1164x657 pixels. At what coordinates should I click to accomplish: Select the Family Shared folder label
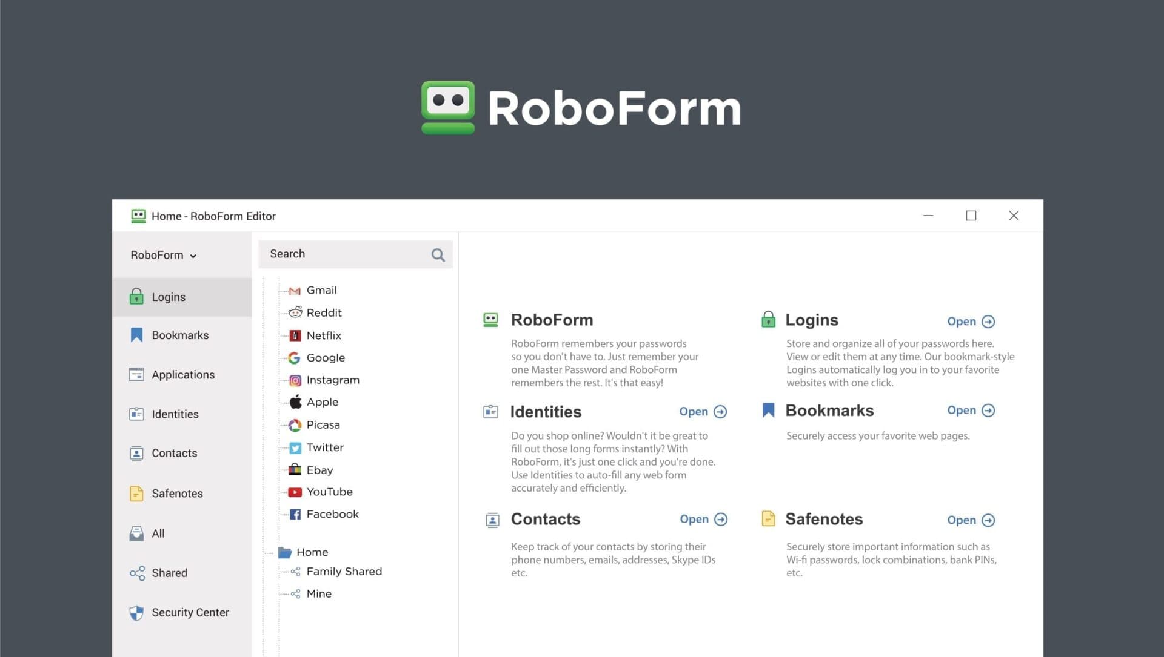[x=344, y=571]
